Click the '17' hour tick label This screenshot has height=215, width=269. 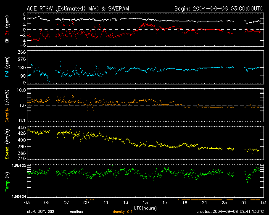click(x=165, y=203)
